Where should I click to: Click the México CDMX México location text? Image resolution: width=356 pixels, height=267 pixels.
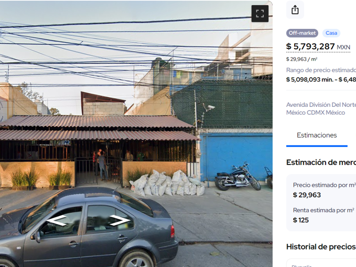[x=316, y=113]
